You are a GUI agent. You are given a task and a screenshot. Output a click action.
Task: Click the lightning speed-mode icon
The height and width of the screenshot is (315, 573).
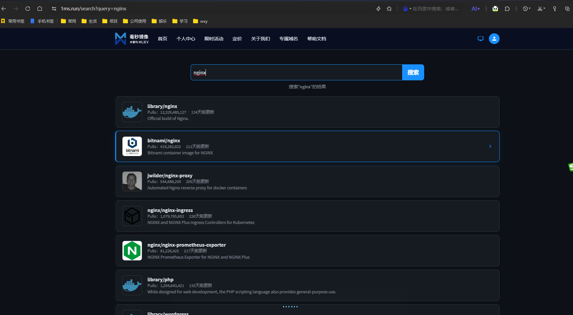point(378,9)
